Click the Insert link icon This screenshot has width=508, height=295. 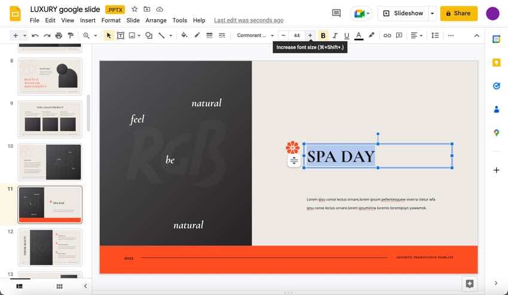point(387,36)
